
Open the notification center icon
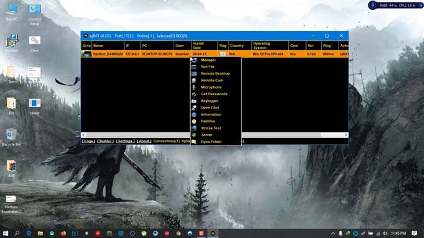[414, 233]
